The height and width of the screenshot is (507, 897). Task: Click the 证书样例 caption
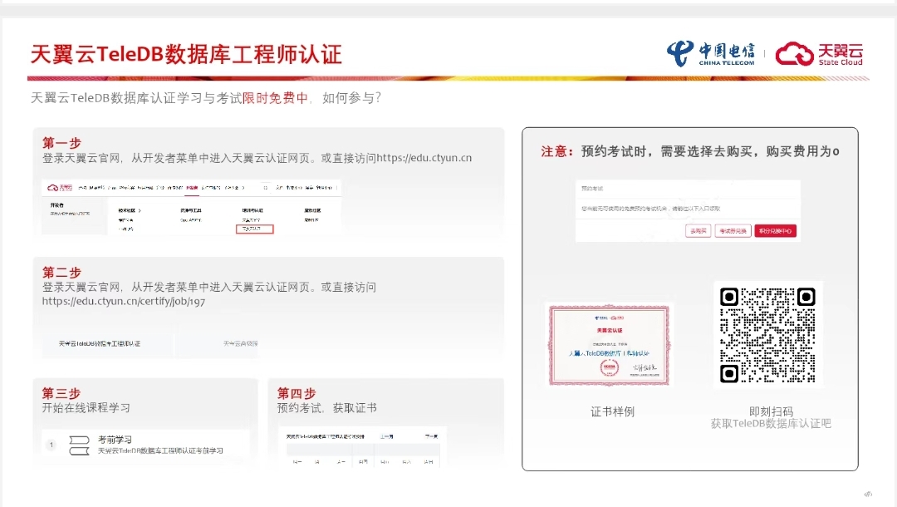coord(612,411)
